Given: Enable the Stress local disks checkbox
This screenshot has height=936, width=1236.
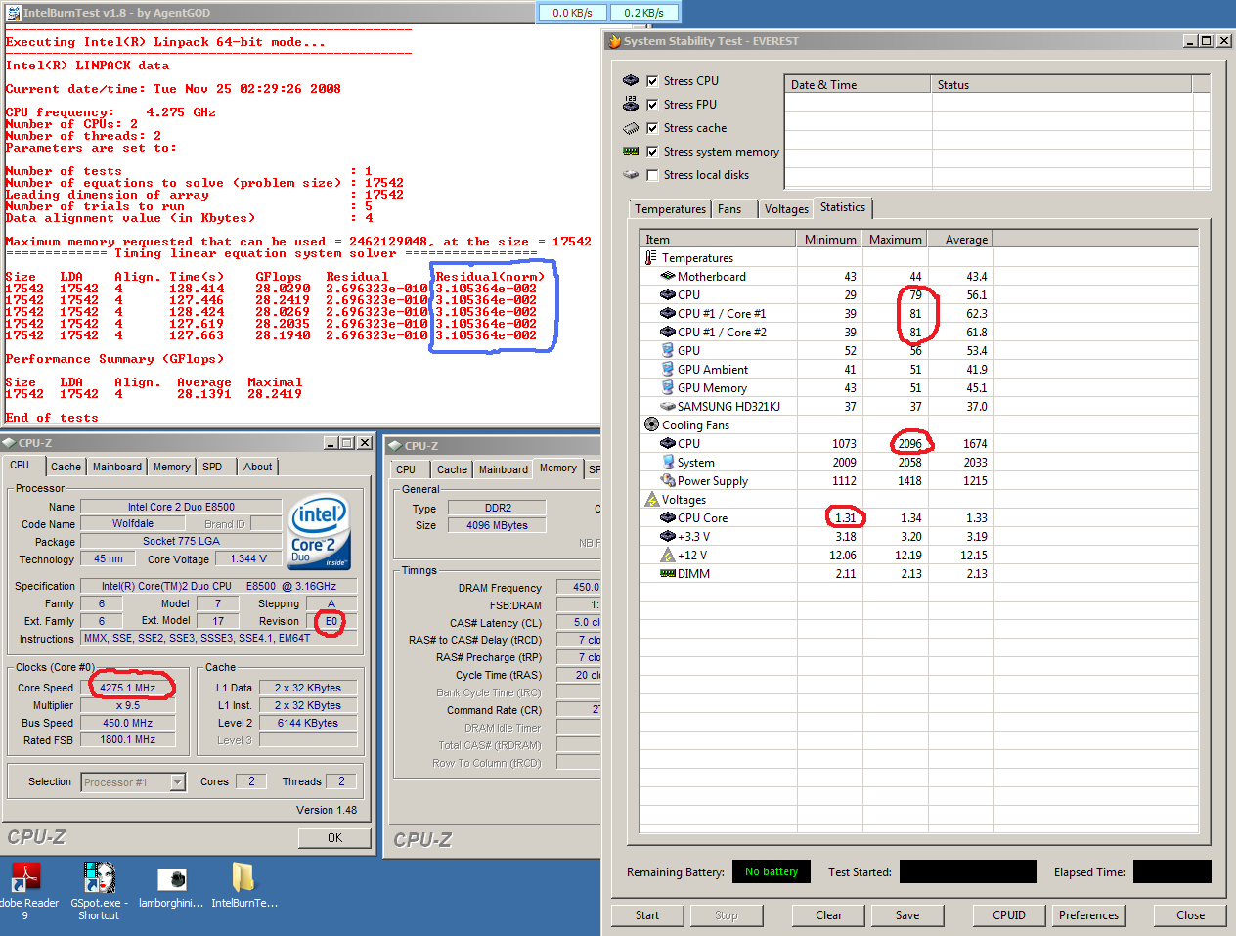Looking at the screenshot, I should tap(652, 175).
